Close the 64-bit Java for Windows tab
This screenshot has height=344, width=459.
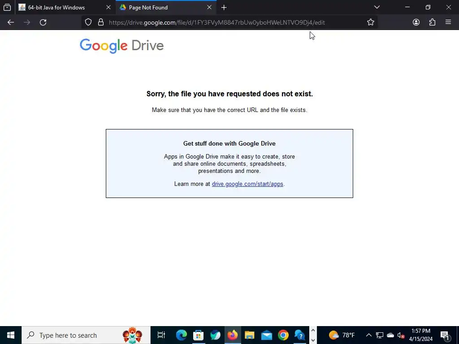[108, 7]
